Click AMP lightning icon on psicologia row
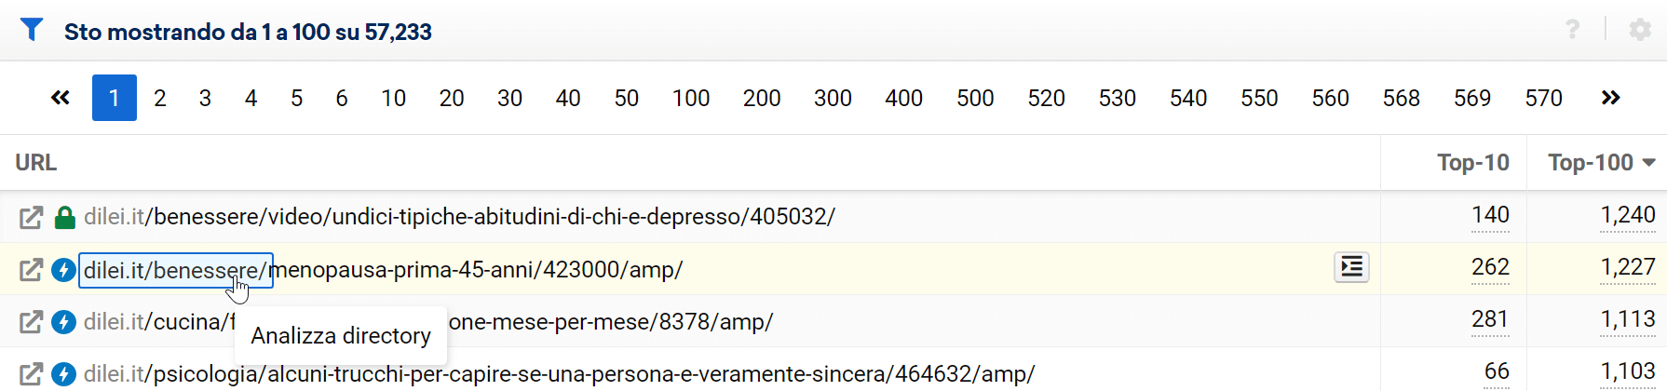The image size is (1667, 391). tap(63, 374)
